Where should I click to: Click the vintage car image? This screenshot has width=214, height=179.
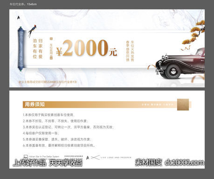[180, 64]
